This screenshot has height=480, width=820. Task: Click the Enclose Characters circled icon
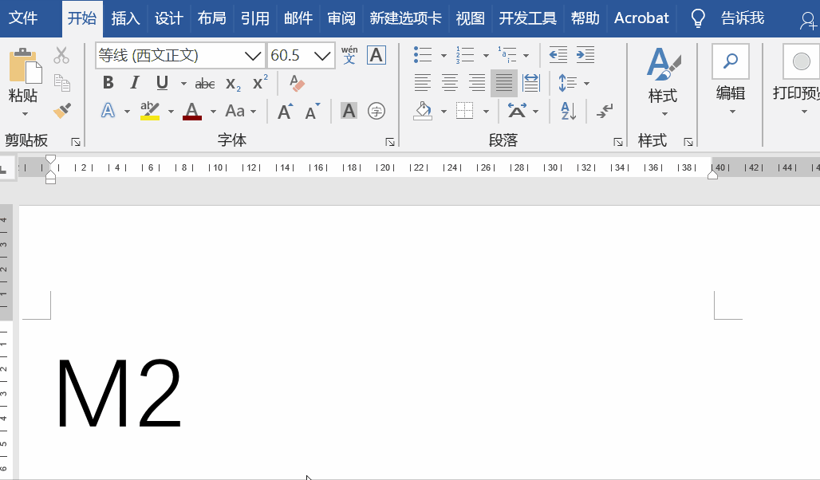(x=376, y=111)
